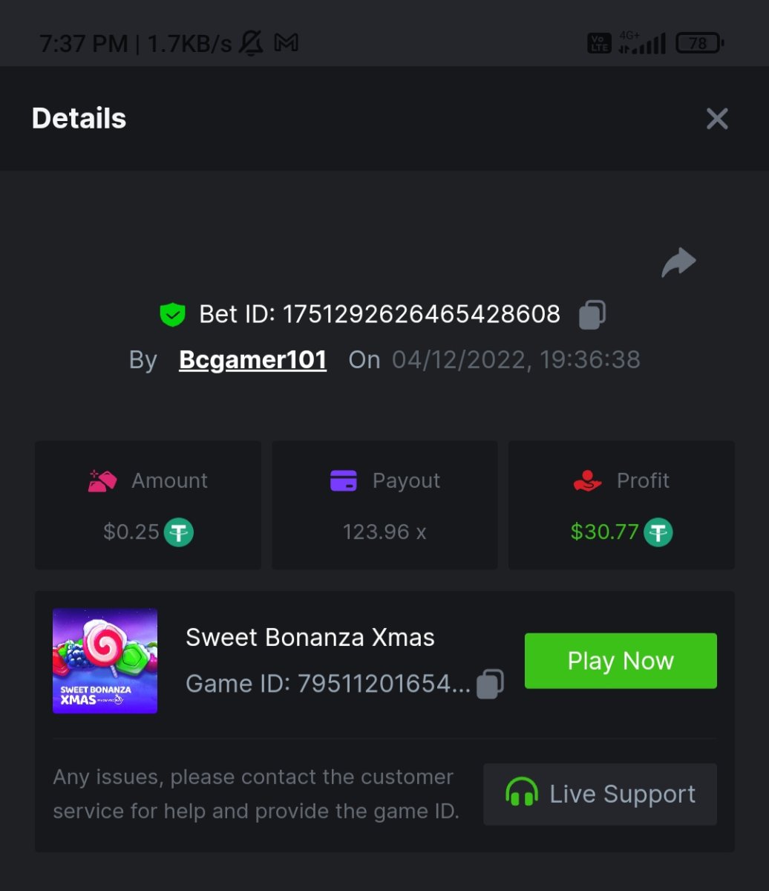This screenshot has height=891, width=769.
Task: Click the Tether coin icon beside Profit
Action: (658, 532)
